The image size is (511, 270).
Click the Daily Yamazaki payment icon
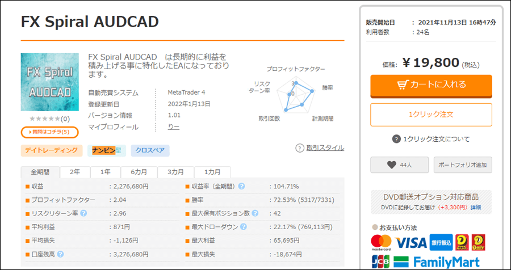tap(478, 242)
